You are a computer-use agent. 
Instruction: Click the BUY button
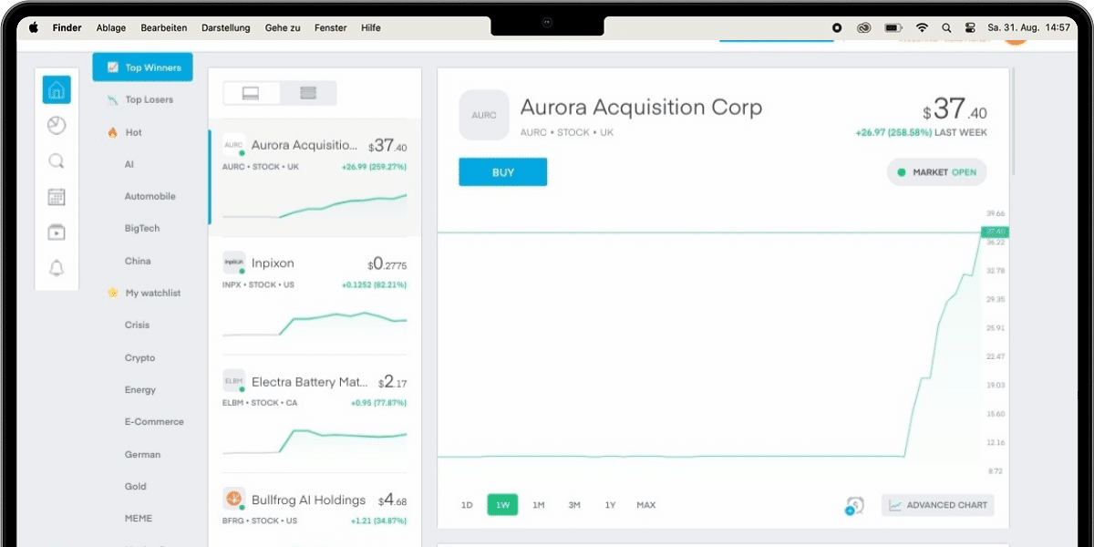point(502,172)
